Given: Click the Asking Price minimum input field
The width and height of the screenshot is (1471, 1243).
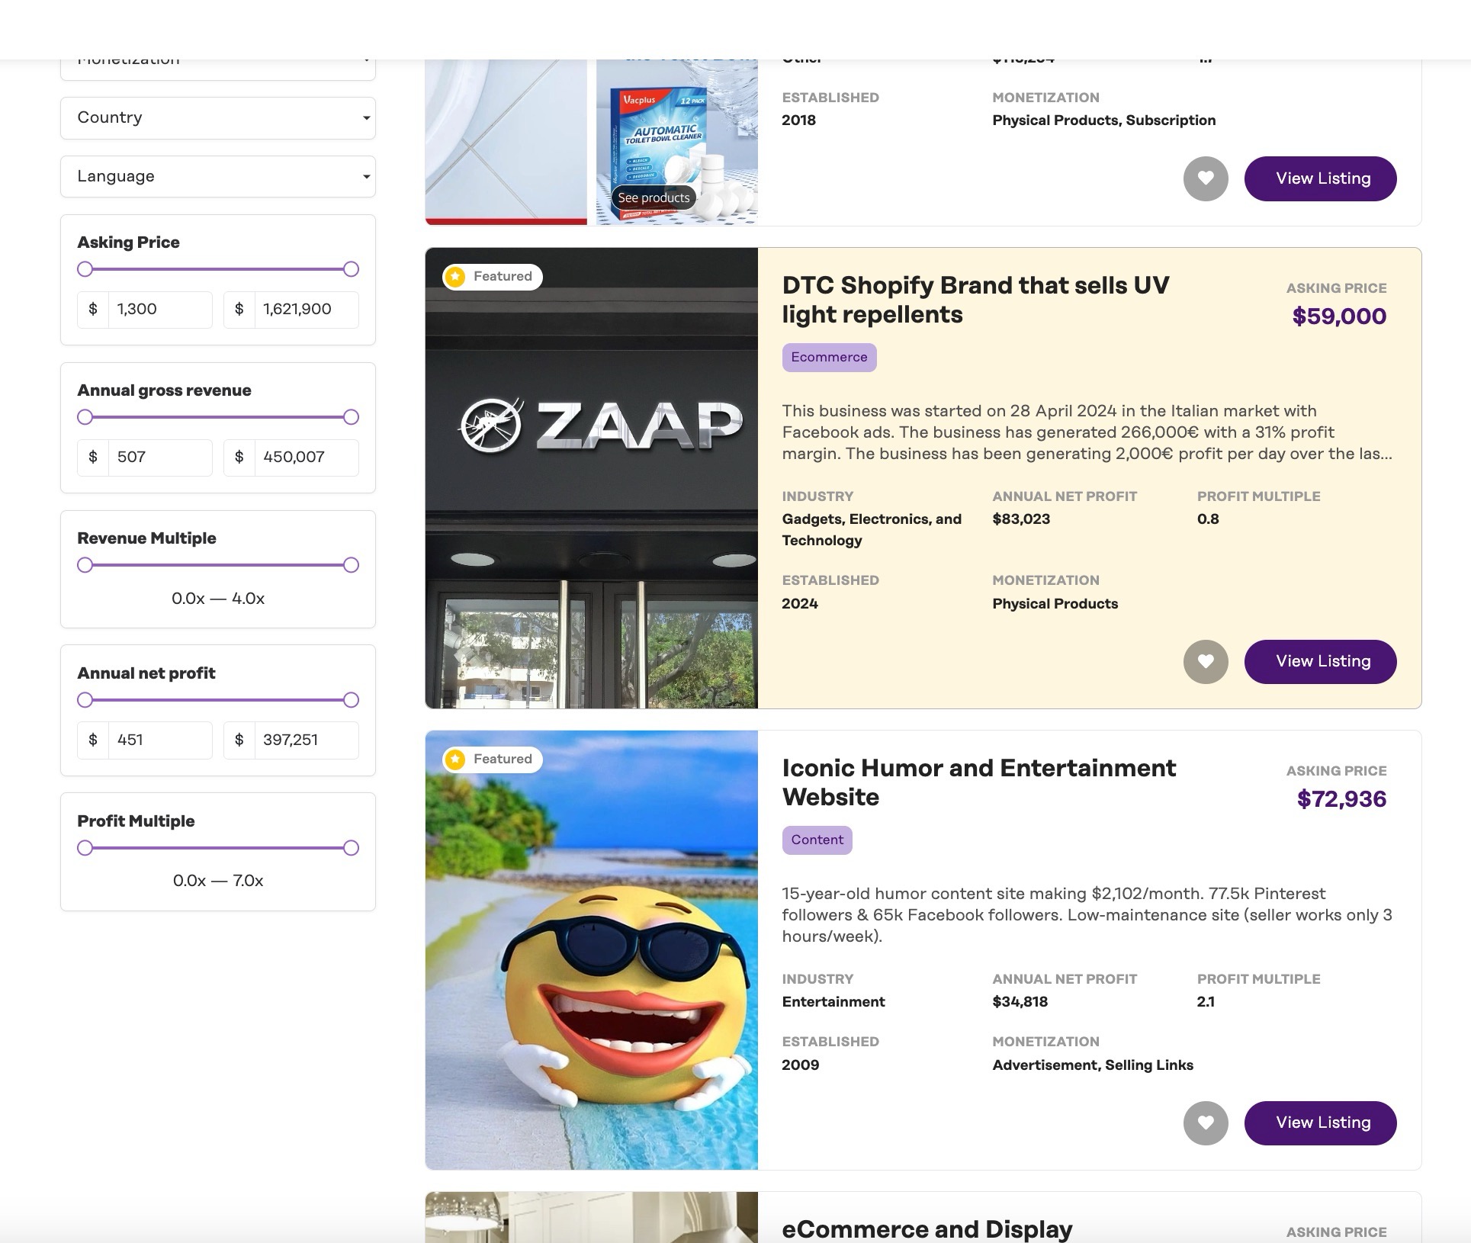Looking at the screenshot, I should click(x=159, y=309).
